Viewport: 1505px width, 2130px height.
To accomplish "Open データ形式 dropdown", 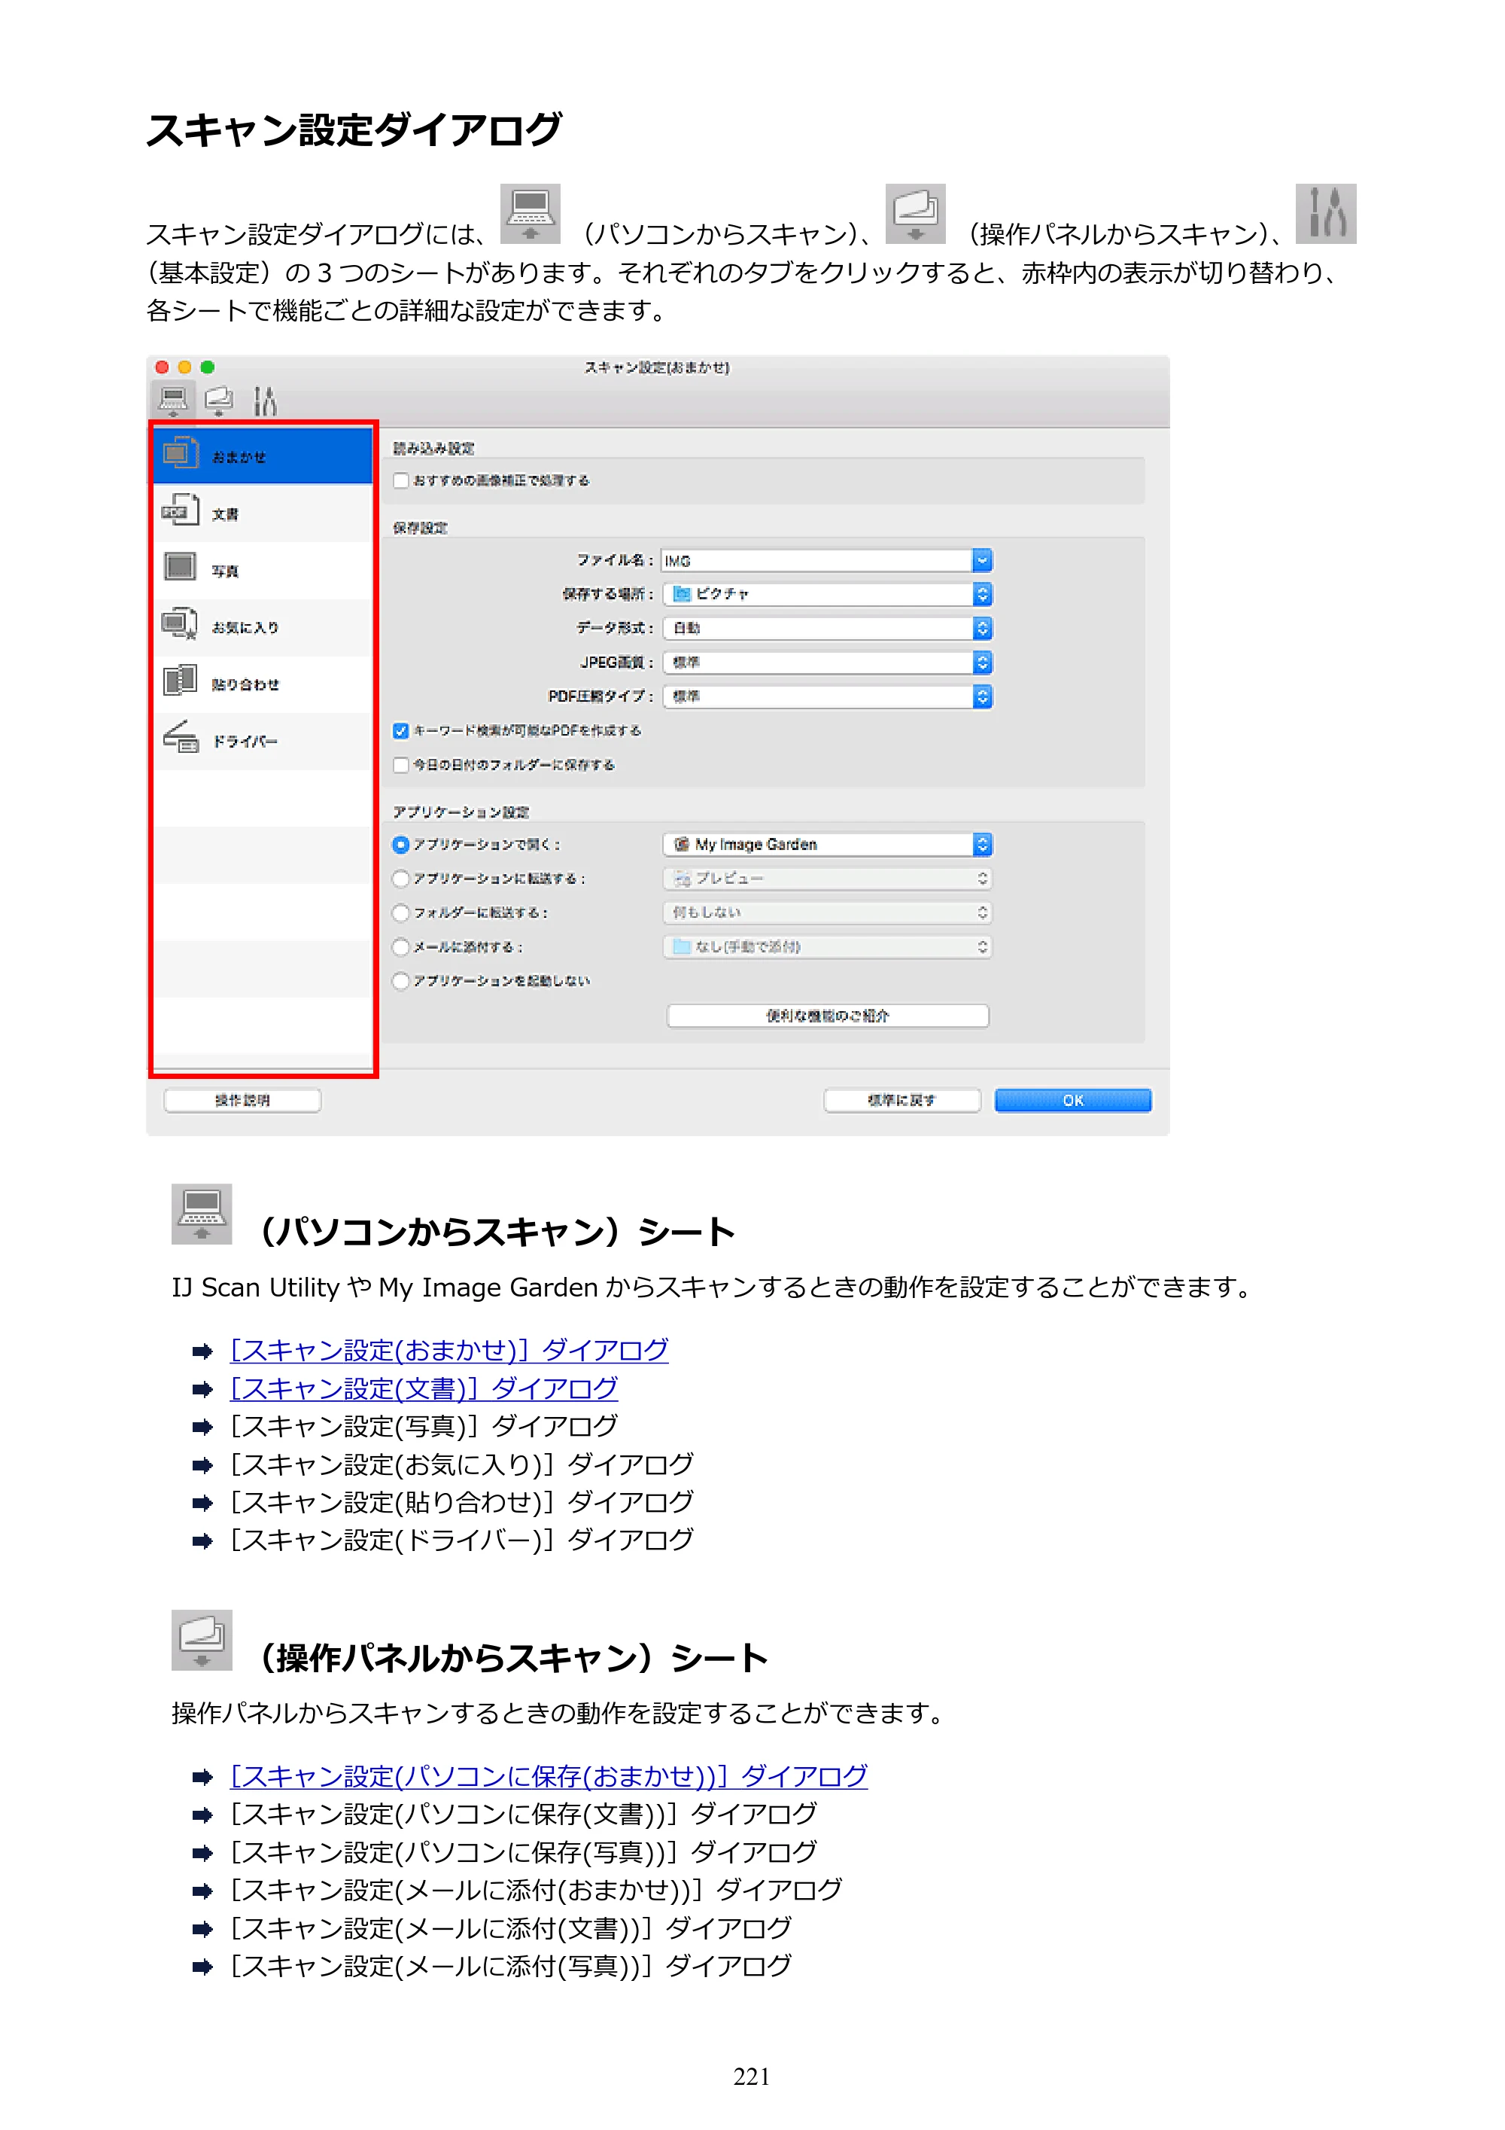I will click(x=827, y=628).
